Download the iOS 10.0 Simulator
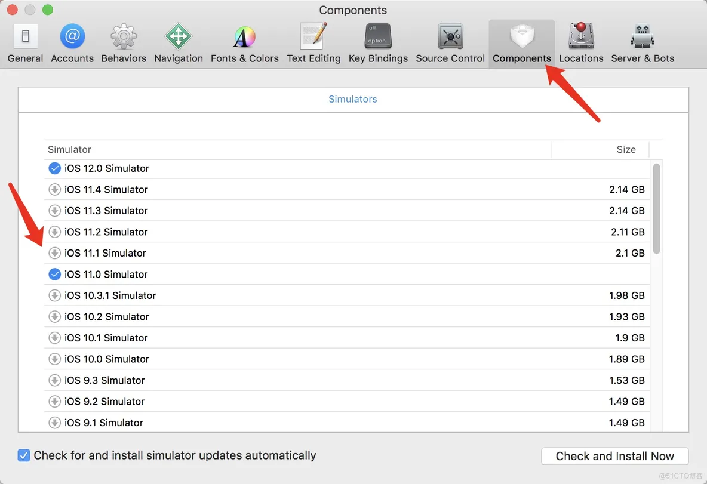This screenshot has width=707, height=484. tap(54, 359)
